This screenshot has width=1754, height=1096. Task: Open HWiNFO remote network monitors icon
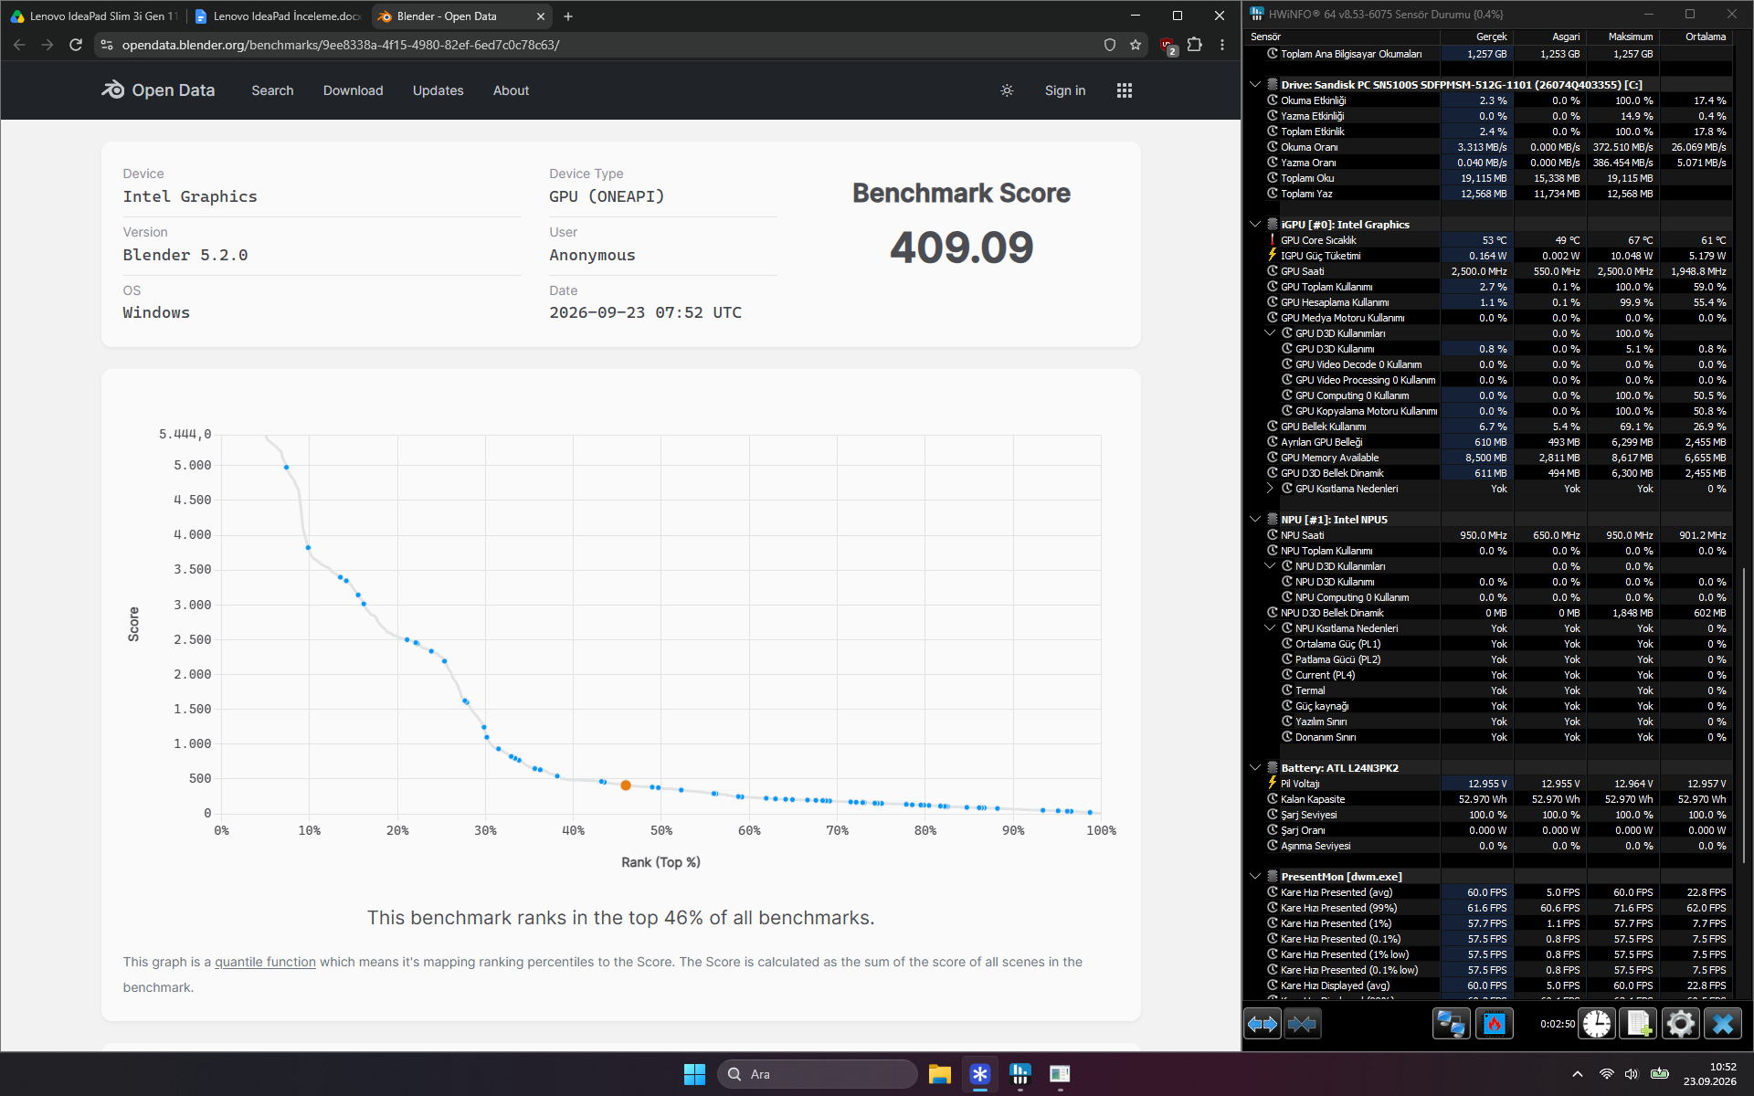pos(1451,1024)
